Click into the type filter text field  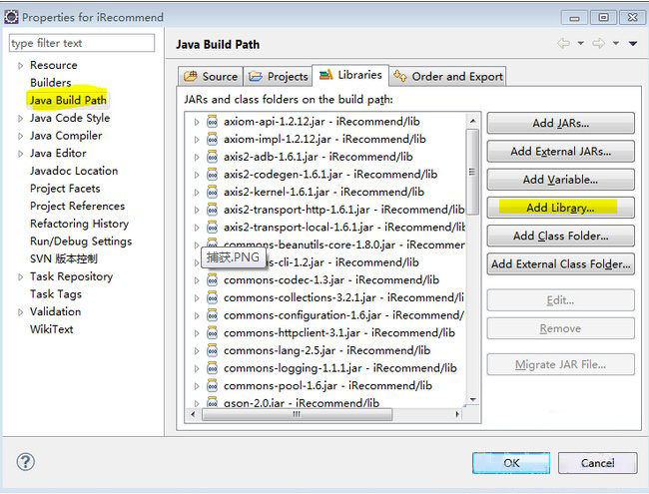tap(82, 43)
